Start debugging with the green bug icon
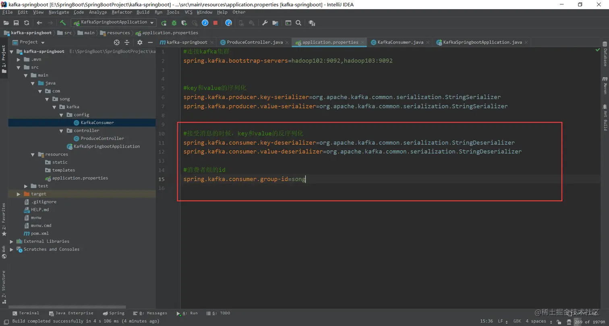This screenshot has width=609, height=326. click(x=174, y=23)
